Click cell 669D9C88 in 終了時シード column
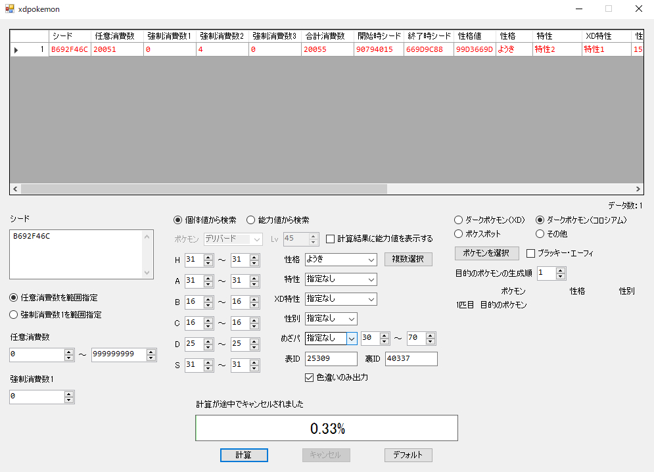This screenshot has height=472, width=654. (429, 50)
